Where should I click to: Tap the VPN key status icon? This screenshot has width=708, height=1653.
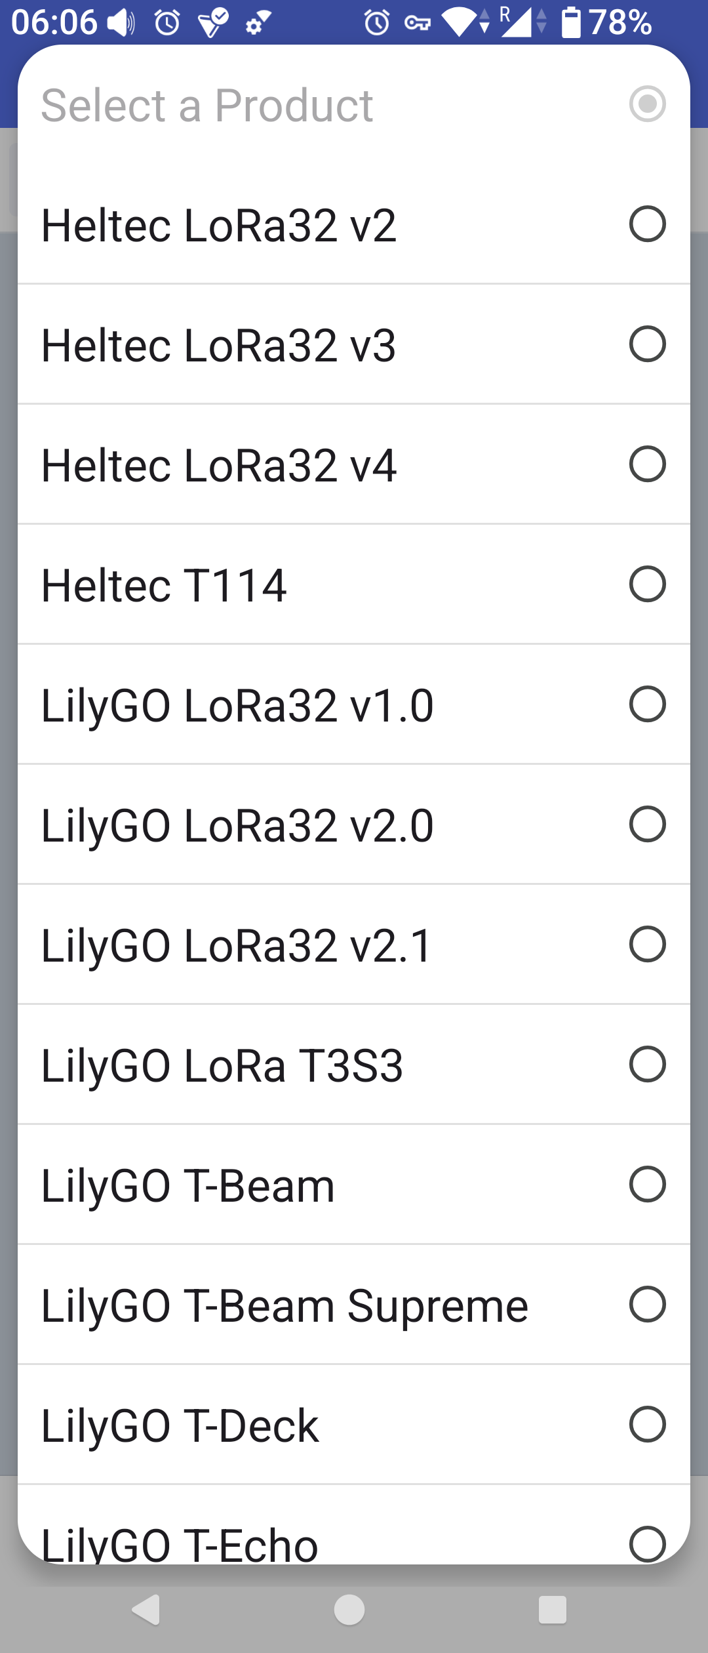(417, 24)
